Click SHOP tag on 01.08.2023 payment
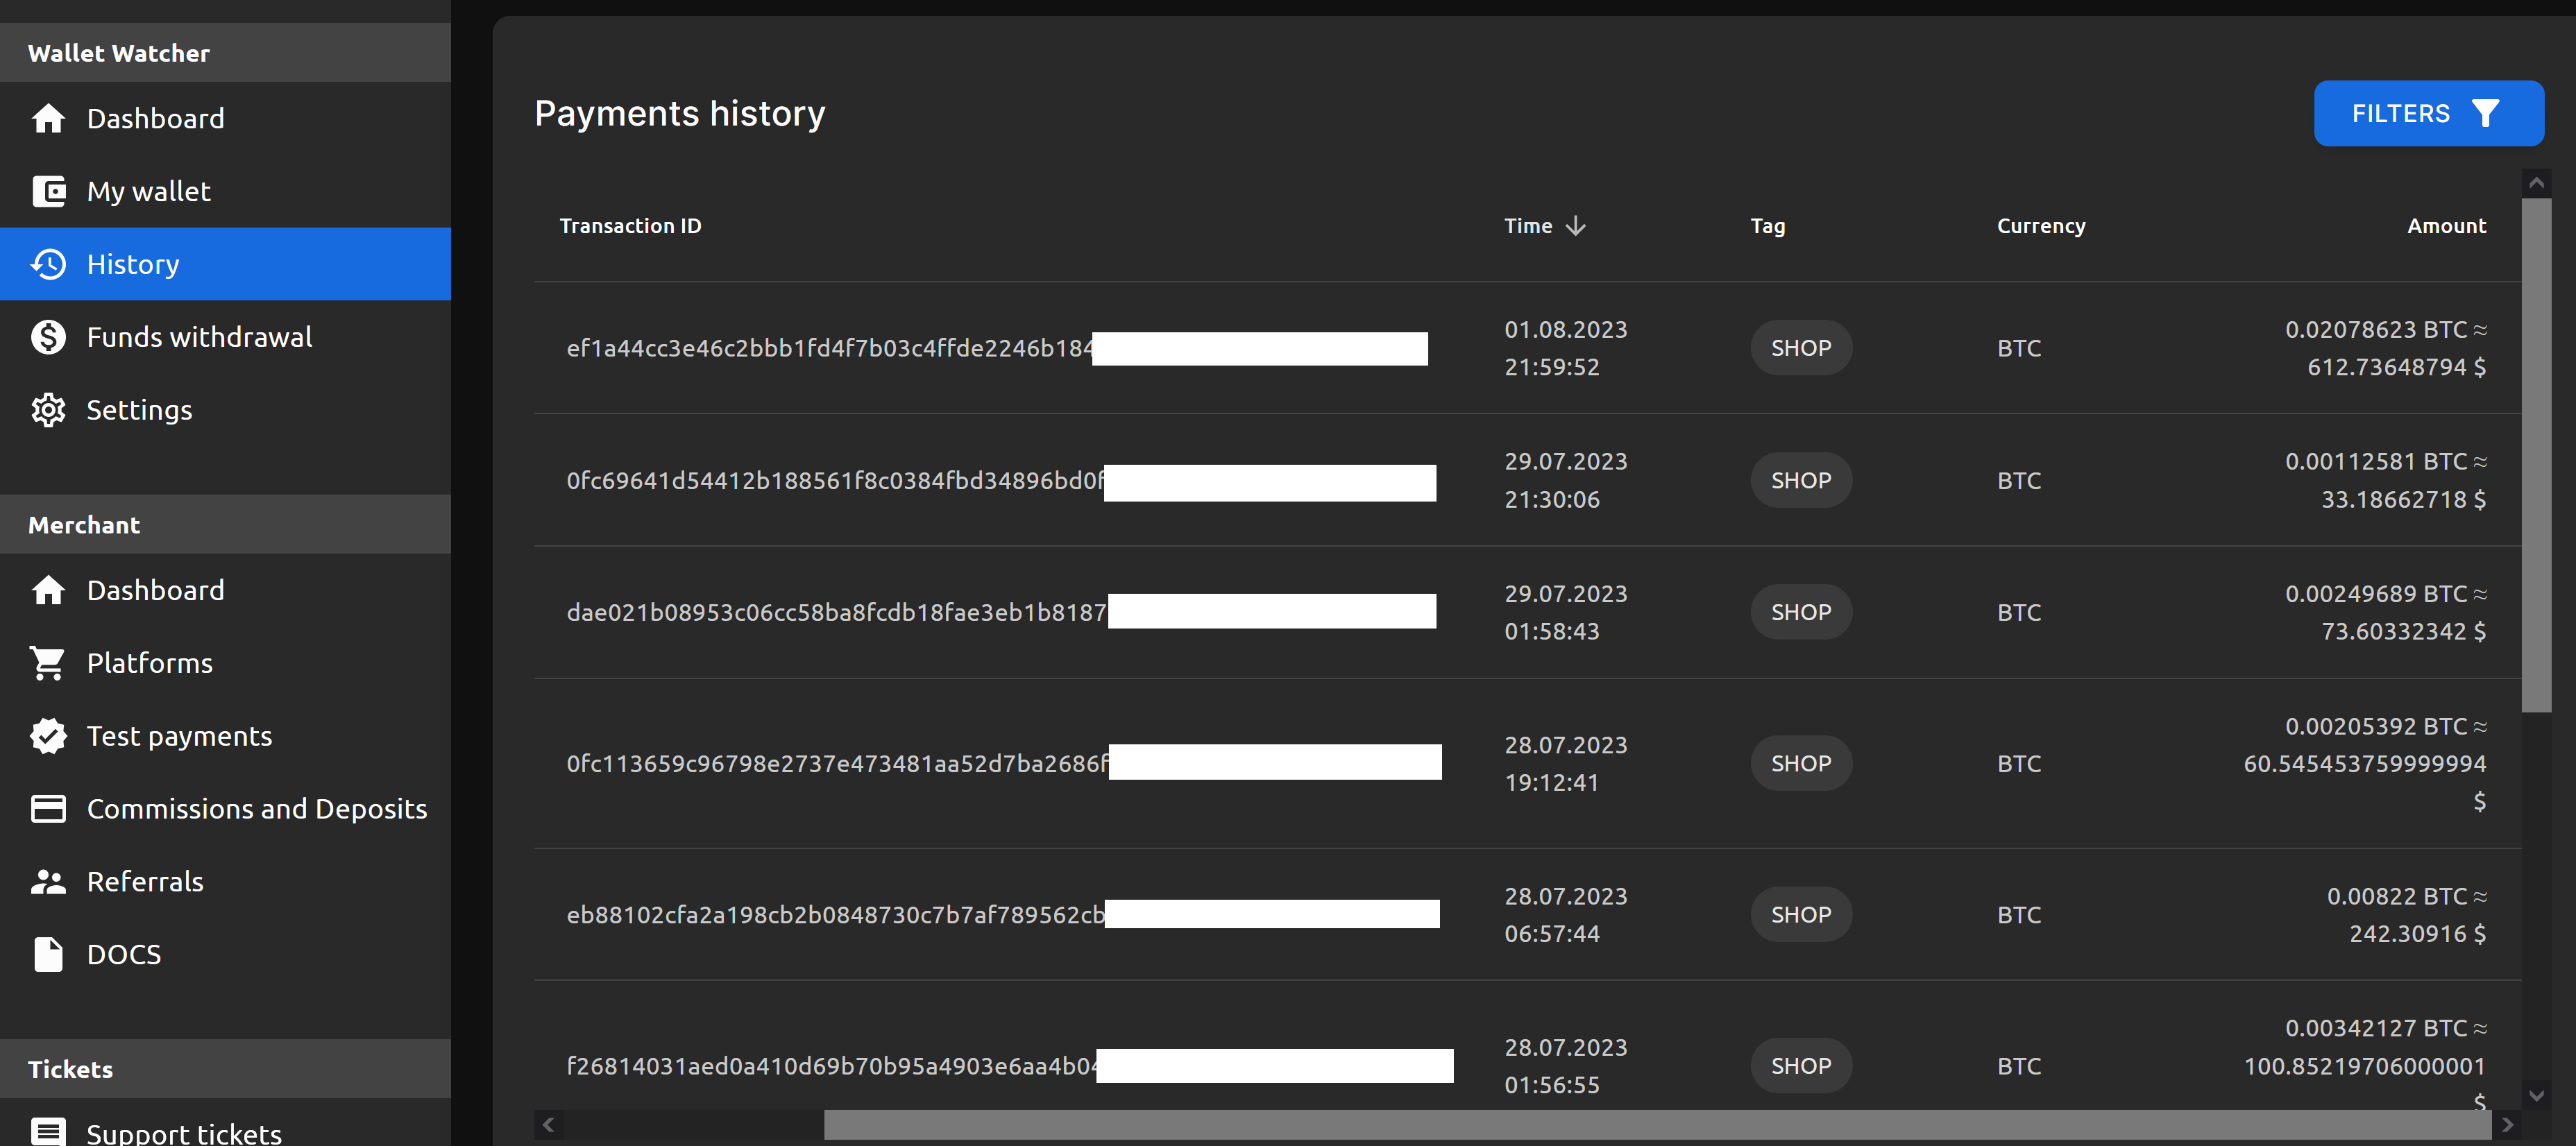2576x1146 pixels. click(1800, 348)
